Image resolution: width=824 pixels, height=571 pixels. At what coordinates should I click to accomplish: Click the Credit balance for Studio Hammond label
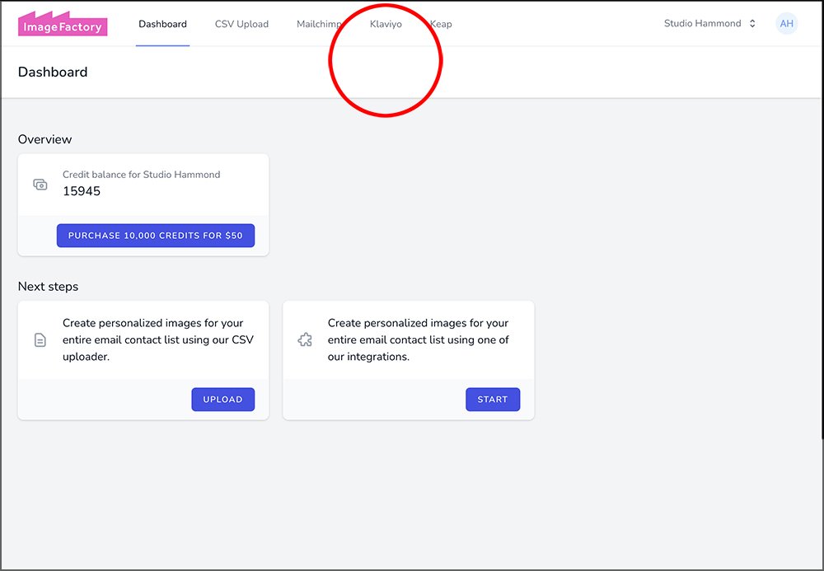pos(141,175)
